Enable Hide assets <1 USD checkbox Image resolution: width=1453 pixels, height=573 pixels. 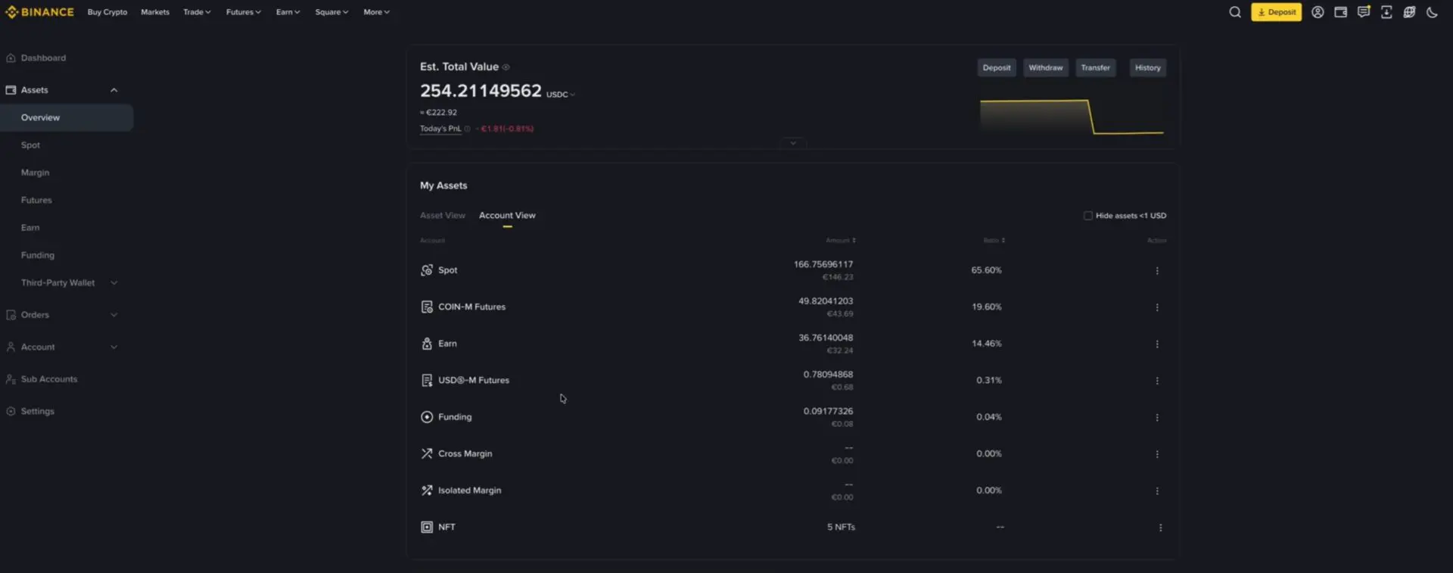point(1087,216)
